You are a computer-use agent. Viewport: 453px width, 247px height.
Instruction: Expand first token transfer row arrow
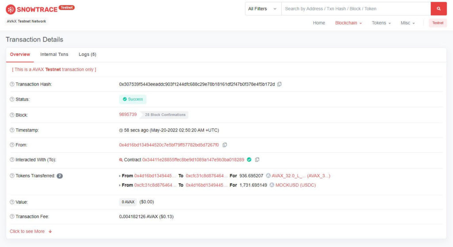[x=119, y=176]
